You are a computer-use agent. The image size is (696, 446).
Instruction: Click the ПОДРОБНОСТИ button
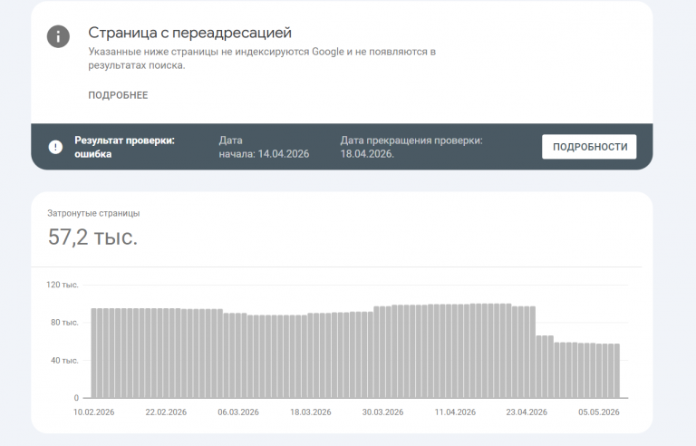[589, 147]
